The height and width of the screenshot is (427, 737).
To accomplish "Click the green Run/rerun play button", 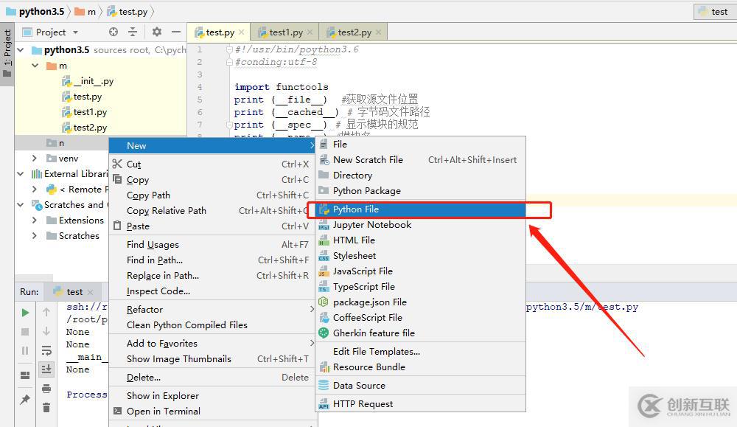I will [x=25, y=313].
